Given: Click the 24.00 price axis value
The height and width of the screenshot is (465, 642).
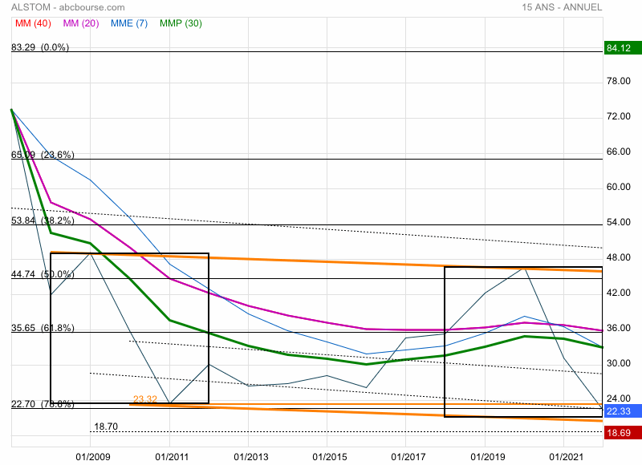Looking at the screenshot, I should (x=619, y=398).
